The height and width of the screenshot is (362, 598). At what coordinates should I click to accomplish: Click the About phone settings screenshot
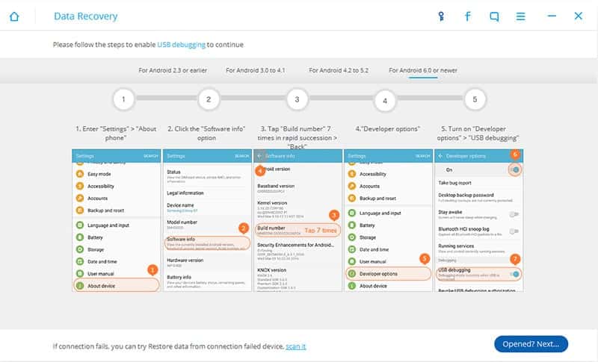click(x=117, y=220)
